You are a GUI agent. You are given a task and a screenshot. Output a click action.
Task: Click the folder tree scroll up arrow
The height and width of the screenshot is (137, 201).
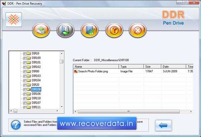point(62,53)
